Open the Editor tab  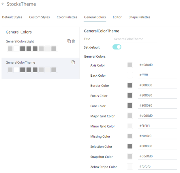(117, 17)
